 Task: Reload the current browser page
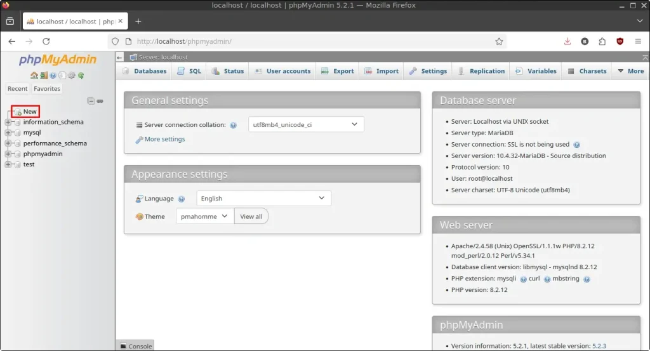[46, 41]
